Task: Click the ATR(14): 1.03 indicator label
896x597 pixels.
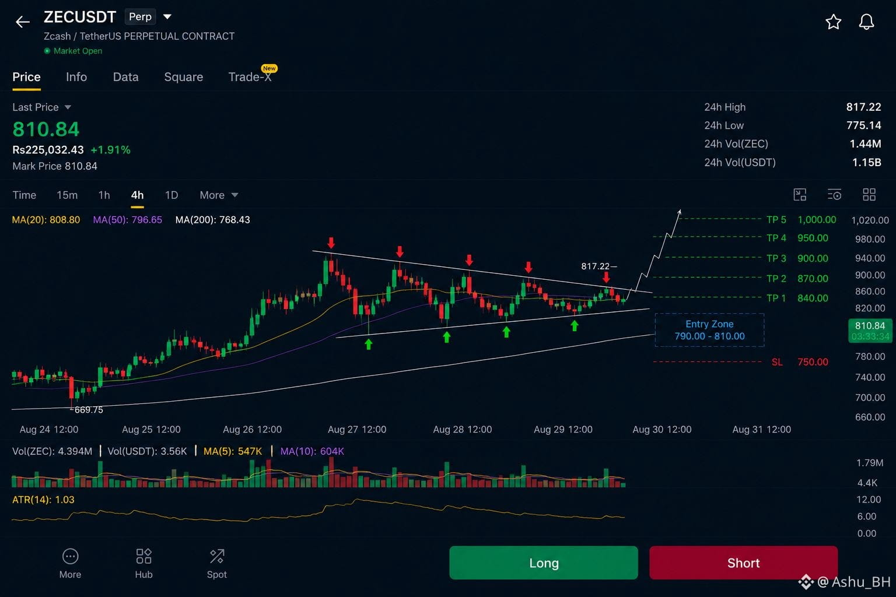Action: 43,500
